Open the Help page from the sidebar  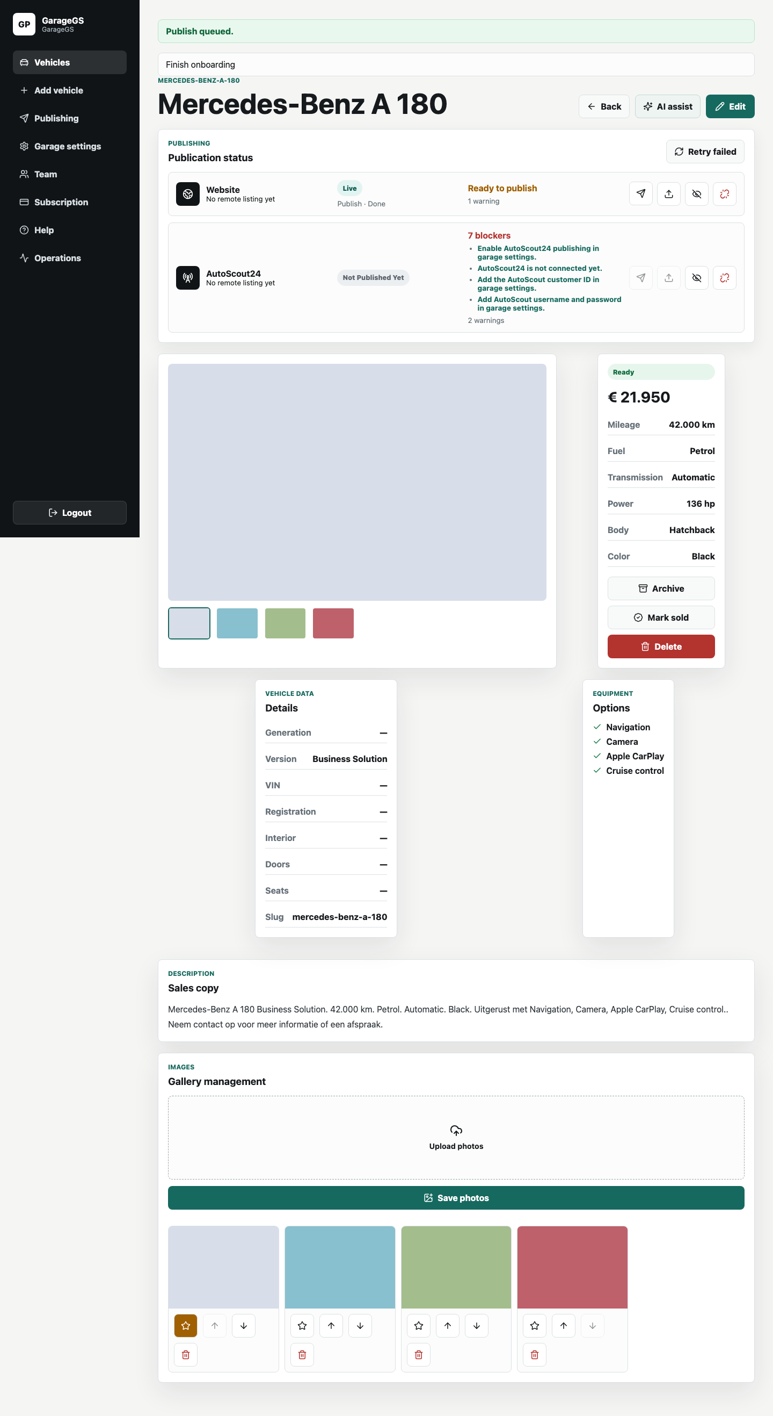[x=70, y=230]
